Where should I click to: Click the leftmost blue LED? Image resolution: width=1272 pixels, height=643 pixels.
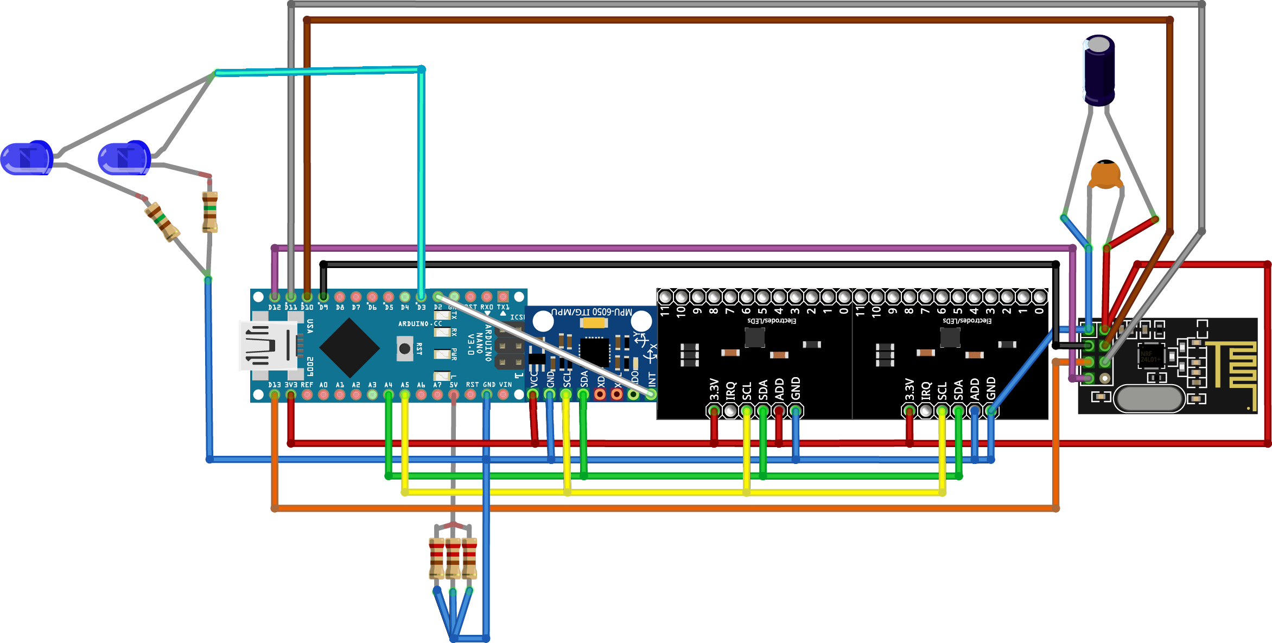click(26, 158)
